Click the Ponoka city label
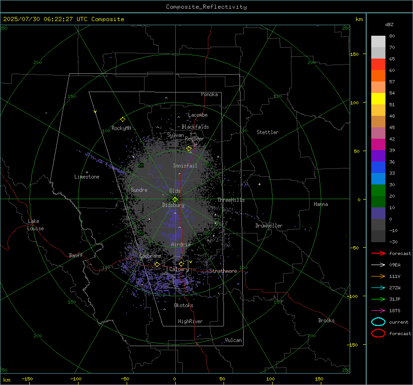Image resolution: width=413 pixels, height=385 pixels. tap(209, 94)
